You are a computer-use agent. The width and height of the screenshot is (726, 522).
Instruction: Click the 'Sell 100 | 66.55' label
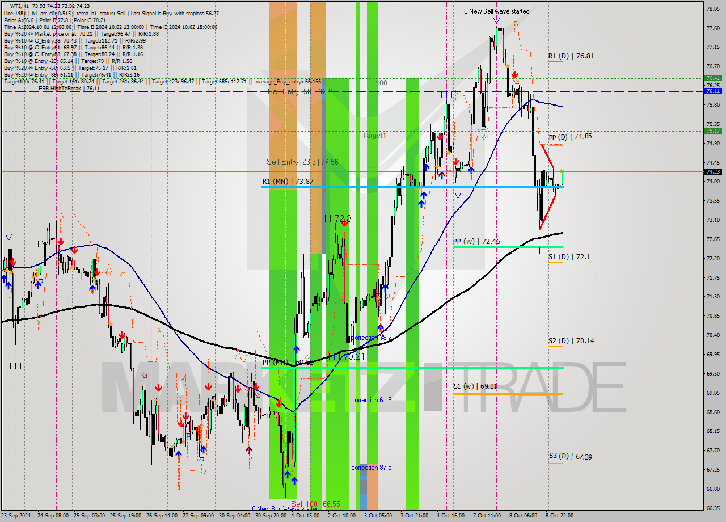(315, 504)
